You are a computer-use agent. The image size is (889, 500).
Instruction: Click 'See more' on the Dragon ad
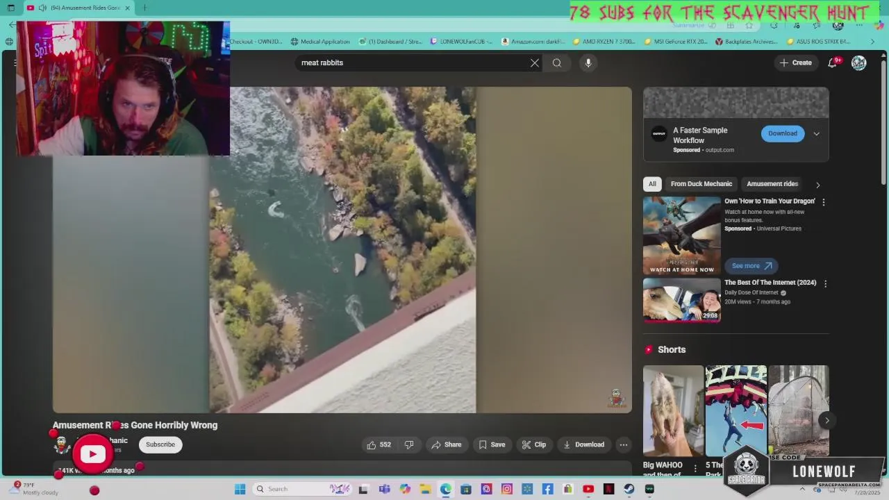pos(751,266)
